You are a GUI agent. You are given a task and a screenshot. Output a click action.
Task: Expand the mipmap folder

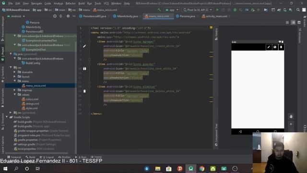[15, 90]
